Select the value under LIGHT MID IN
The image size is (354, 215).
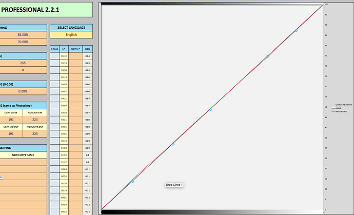[x=11, y=119]
